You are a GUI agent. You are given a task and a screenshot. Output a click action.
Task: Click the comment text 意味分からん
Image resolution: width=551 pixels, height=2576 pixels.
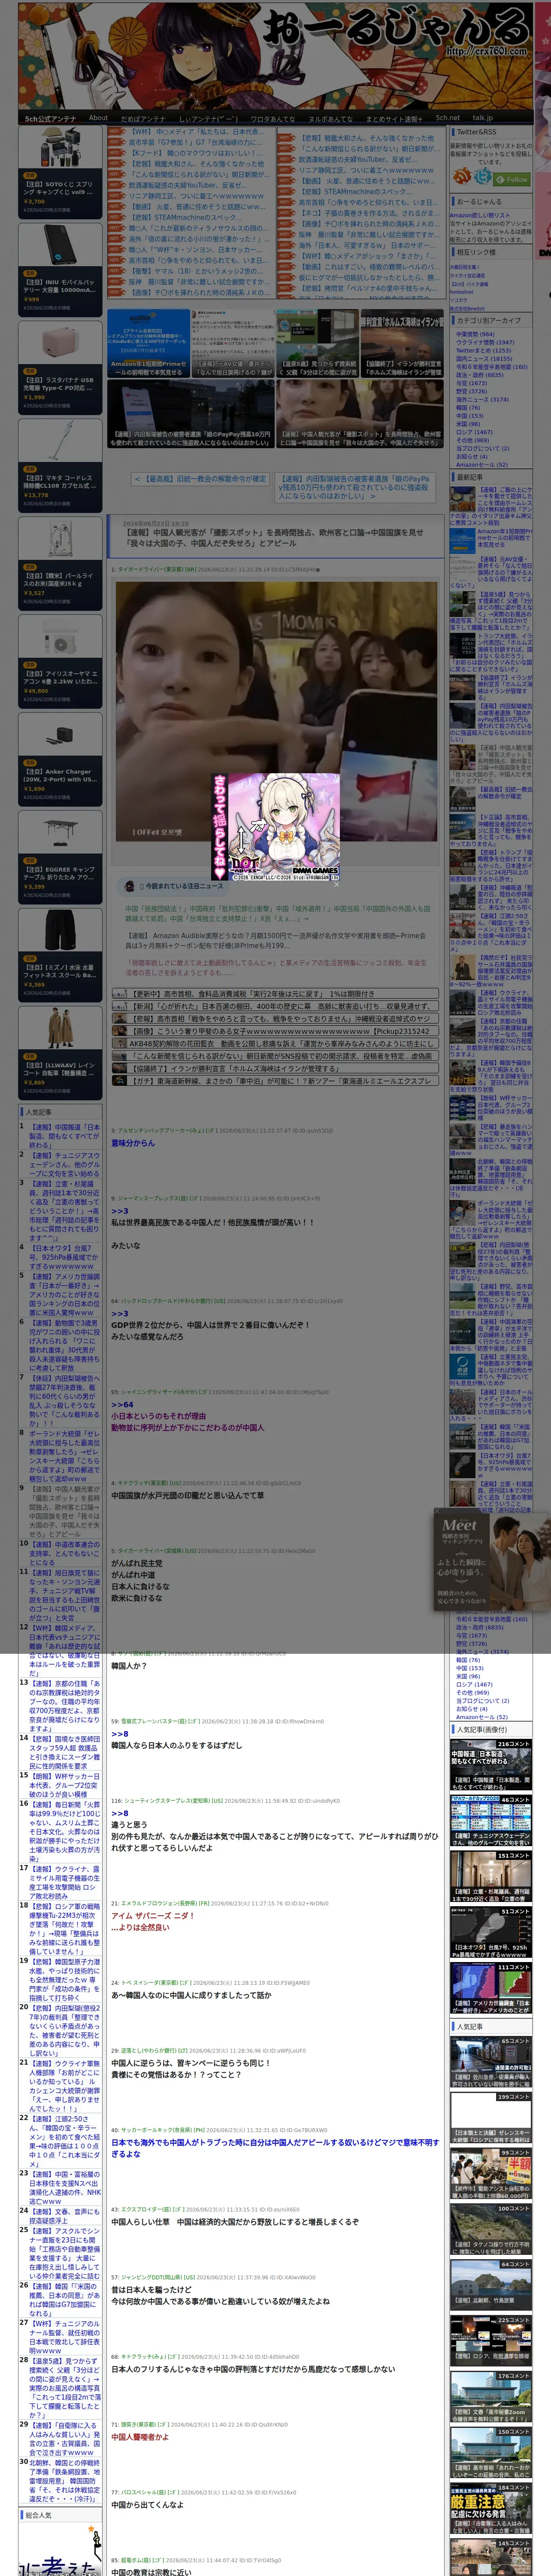[x=133, y=1142]
